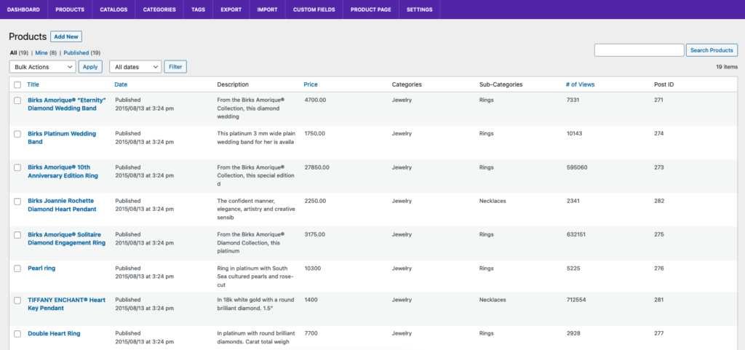This screenshot has width=745, height=350.
Task: Click the Search Products button
Action: tap(712, 50)
